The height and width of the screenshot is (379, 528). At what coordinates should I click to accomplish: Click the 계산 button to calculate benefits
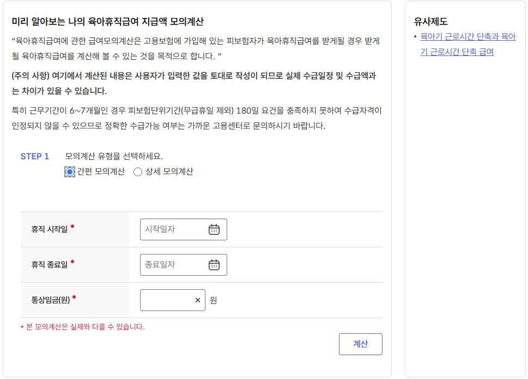click(361, 344)
